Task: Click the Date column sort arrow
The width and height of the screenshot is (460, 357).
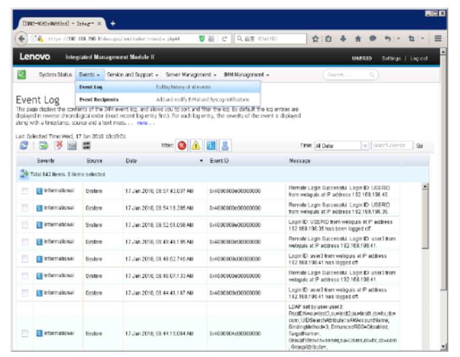Action: pos(201,161)
